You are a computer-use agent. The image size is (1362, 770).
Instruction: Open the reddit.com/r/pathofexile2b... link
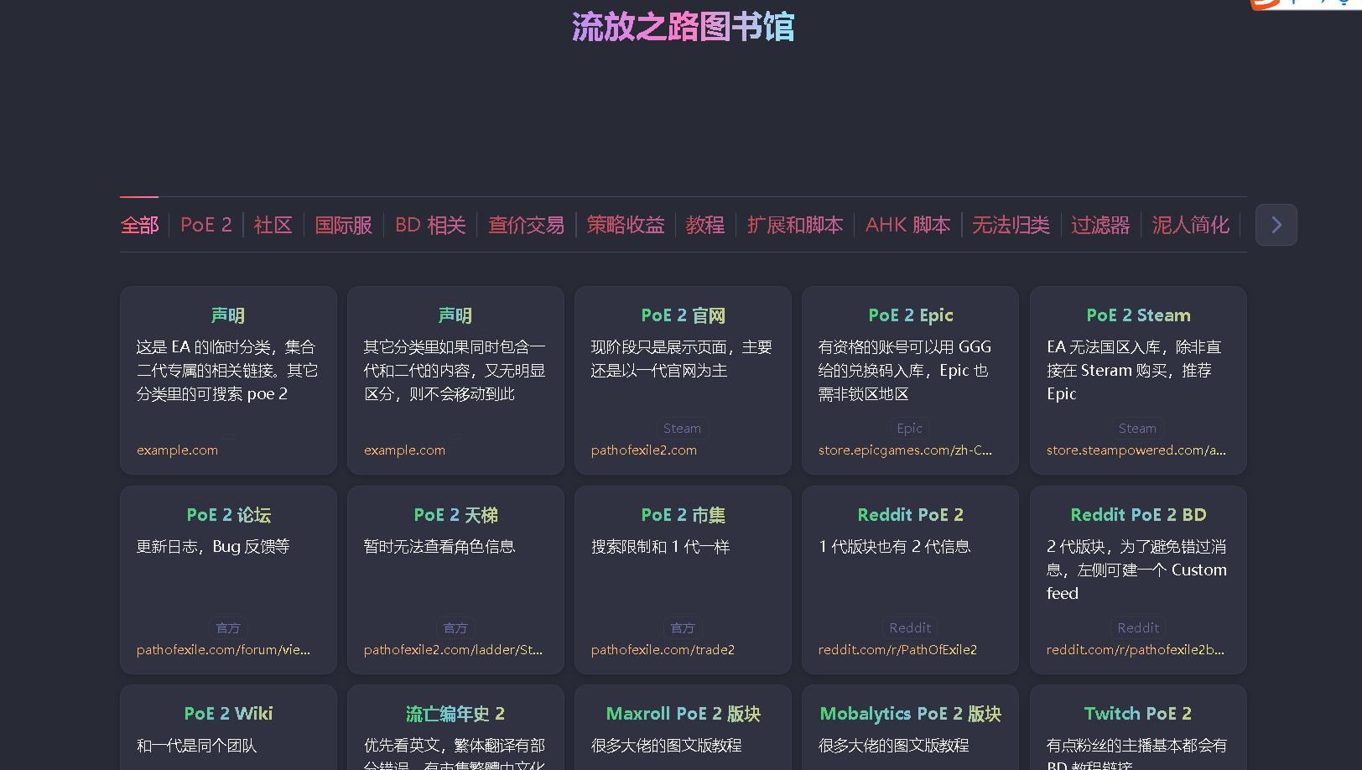(1135, 650)
